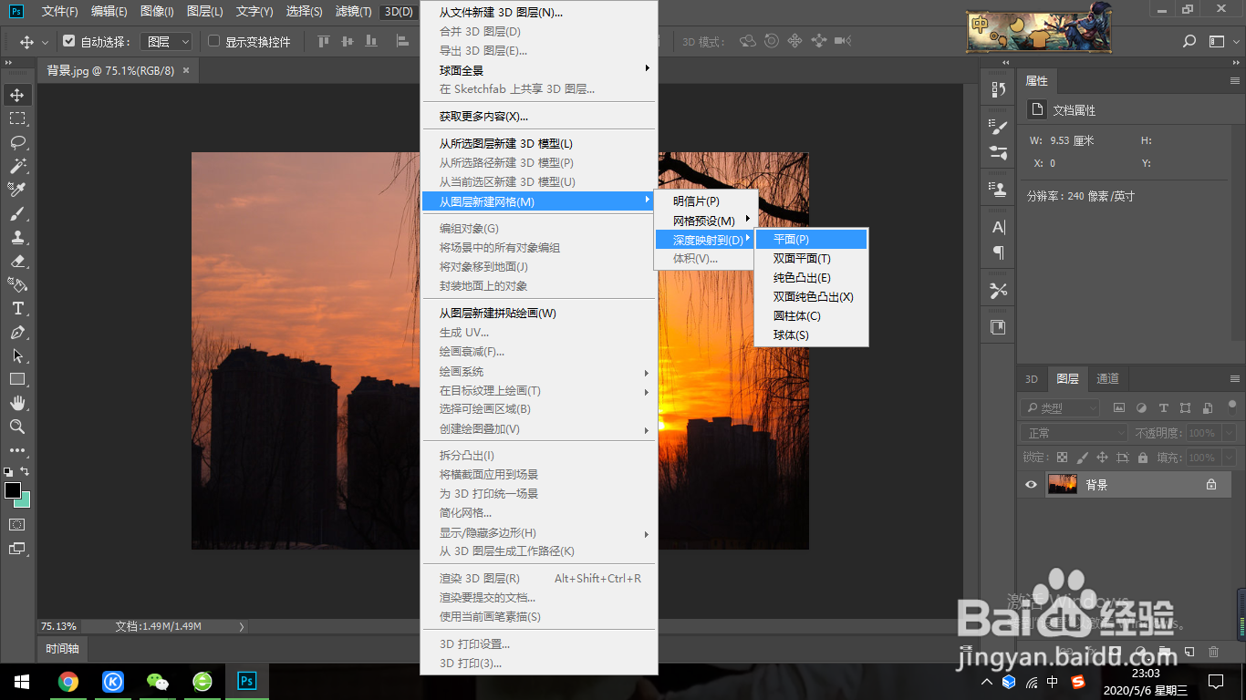The image size is (1246, 700).
Task: Click the 75.13% zoom field
Action: 58,626
